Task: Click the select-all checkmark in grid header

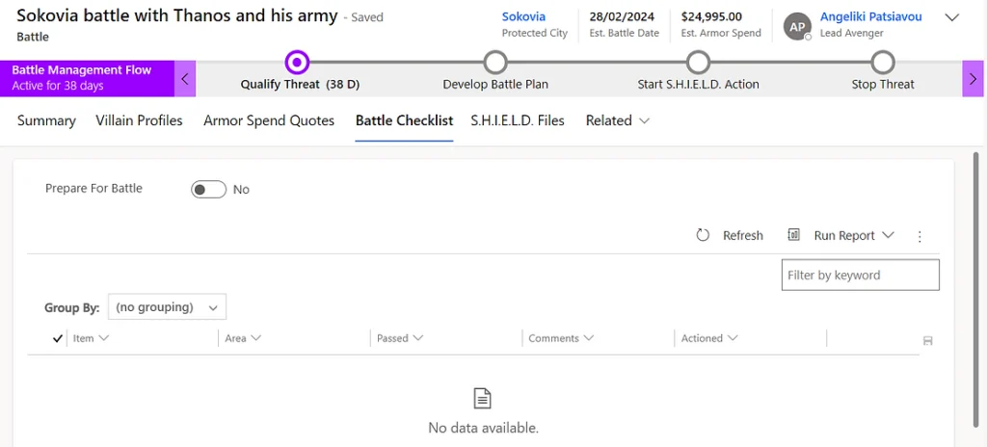Action: (x=57, y=338)
